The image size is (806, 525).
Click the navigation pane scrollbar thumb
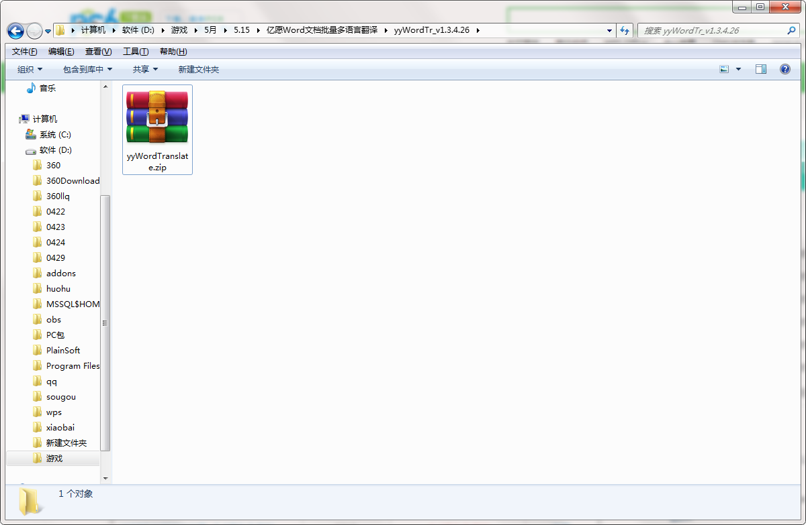point(105,323)
